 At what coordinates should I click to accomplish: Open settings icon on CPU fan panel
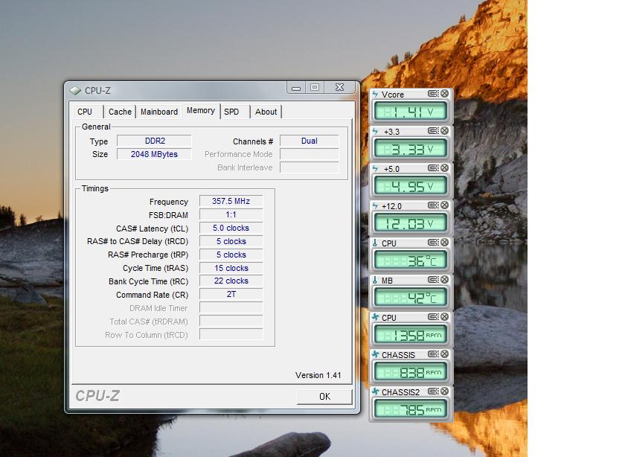[433, 316]
